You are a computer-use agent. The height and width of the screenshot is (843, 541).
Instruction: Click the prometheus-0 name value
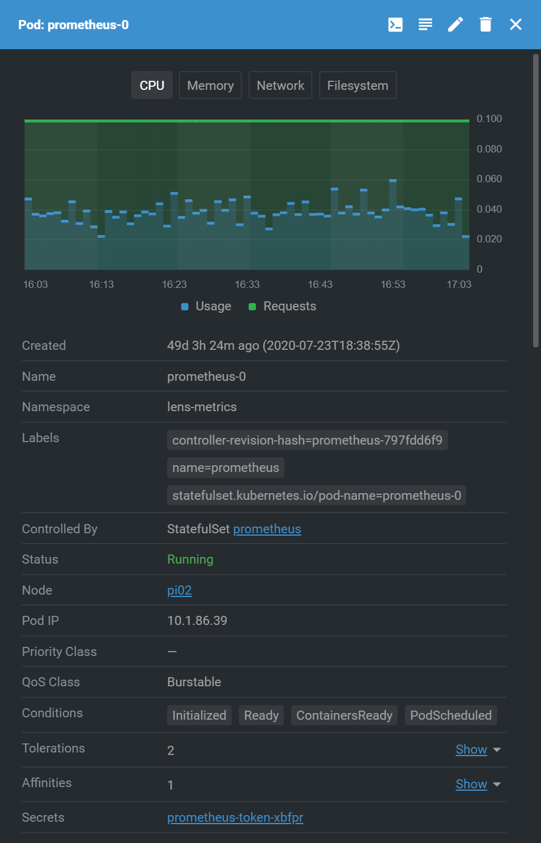[207, 377]
